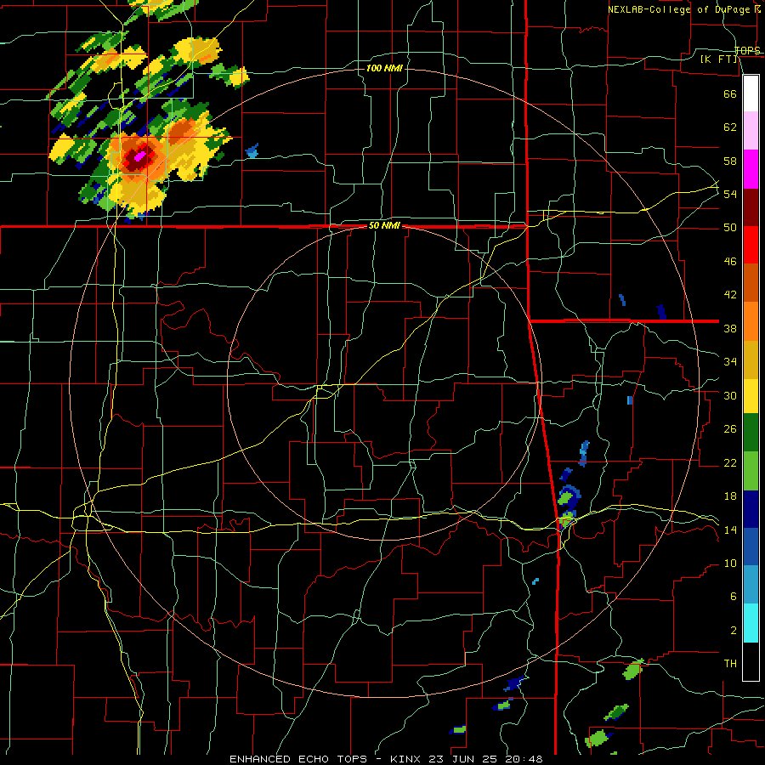Viewport: 765px width, 765px height.
Task: Click the medium blue legend swatch
Action: tap(751, 547)
